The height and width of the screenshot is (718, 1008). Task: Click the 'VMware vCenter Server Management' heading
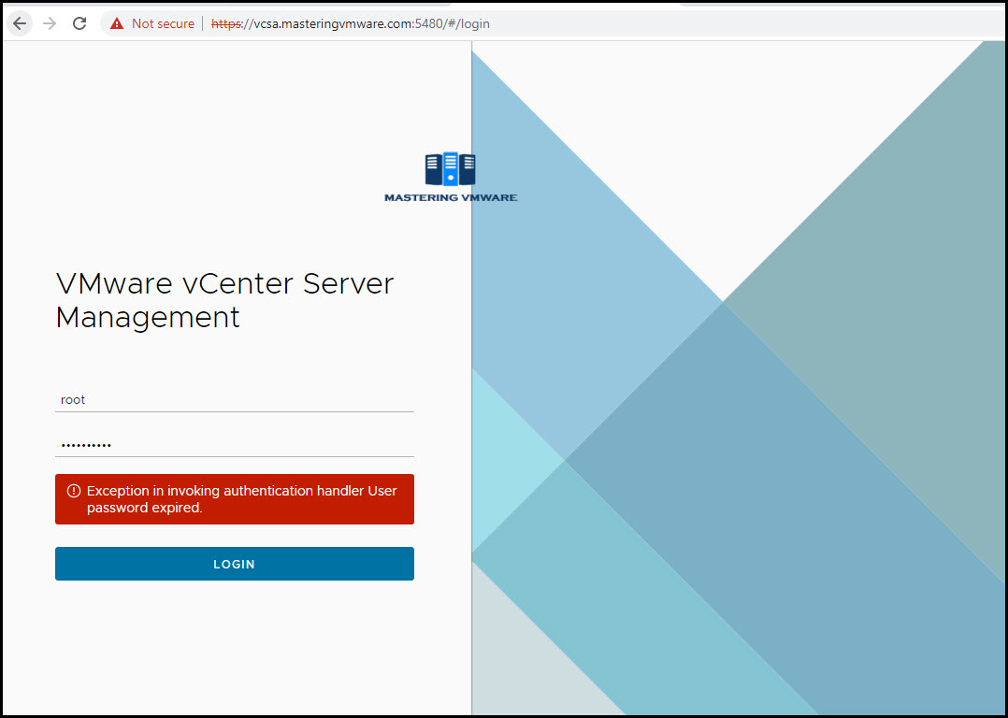click(224, 300)
